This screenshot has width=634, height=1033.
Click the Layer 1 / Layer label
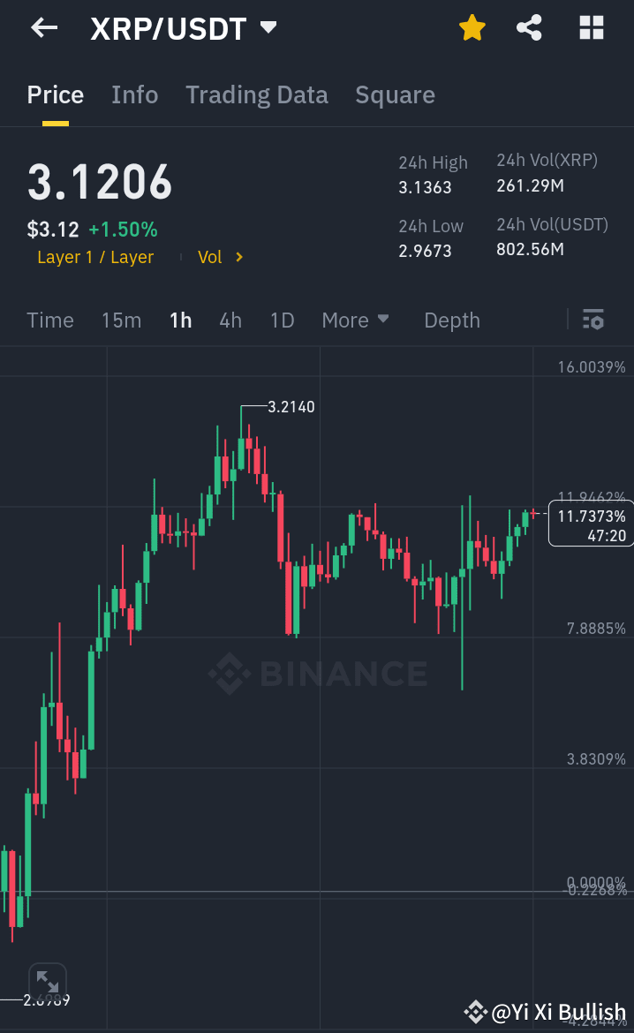point(95,257)
